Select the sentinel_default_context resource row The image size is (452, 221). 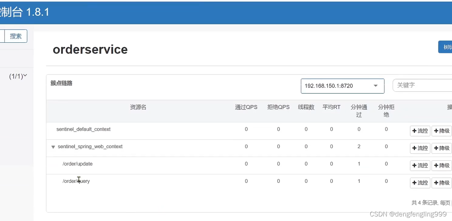coord(83,129)
